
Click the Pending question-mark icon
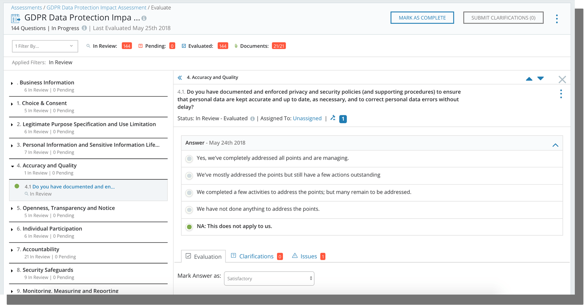[x=140, y=46]
